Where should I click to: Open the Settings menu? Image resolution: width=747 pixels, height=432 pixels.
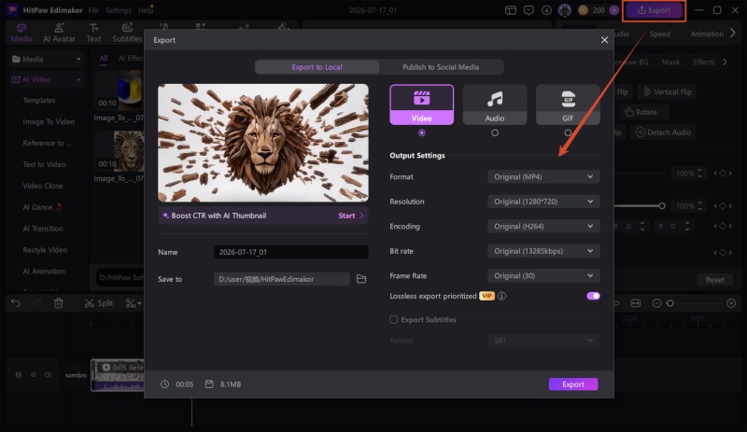click(x=119, y=10)
